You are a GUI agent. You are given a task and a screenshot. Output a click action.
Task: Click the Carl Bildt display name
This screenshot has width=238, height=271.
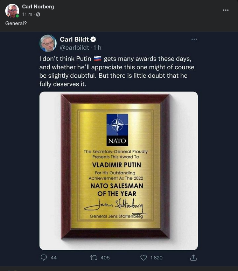(74, 40)
